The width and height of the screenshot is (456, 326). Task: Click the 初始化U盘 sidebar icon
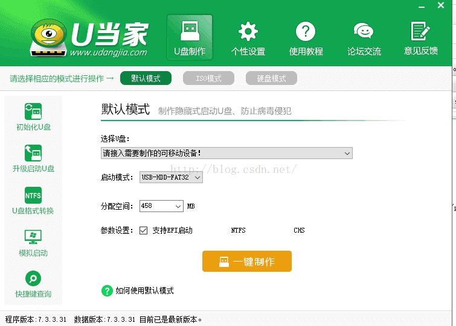[33, 111]
